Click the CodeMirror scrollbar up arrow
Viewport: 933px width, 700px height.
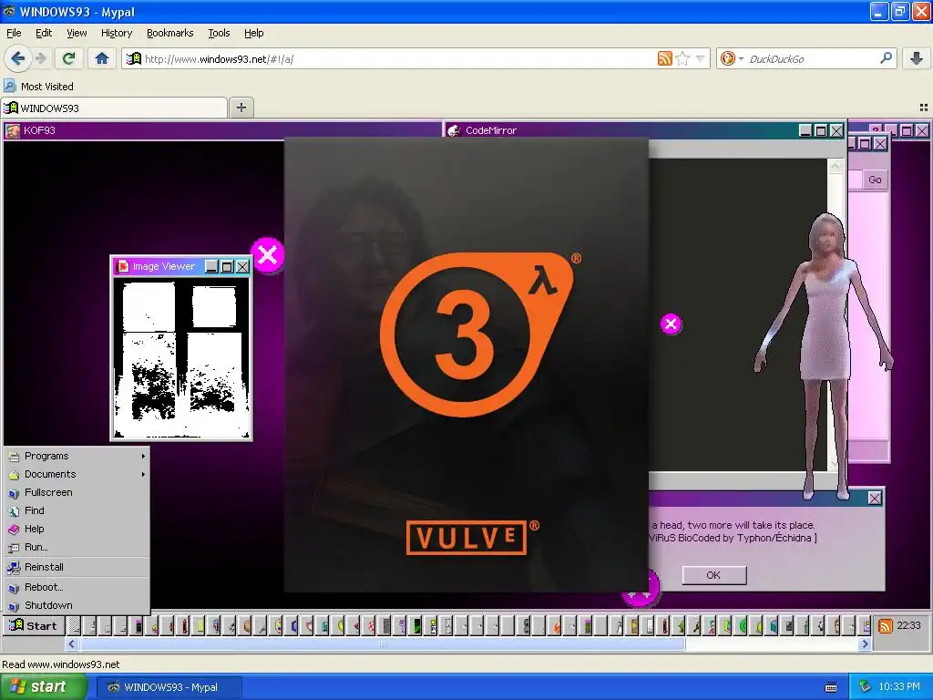coord(836,167)
